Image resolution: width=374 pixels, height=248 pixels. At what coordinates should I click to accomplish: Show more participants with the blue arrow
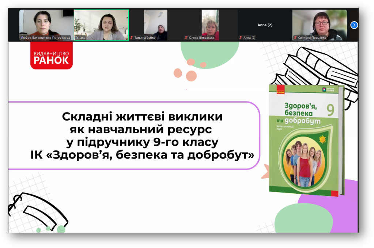(354, 25)
